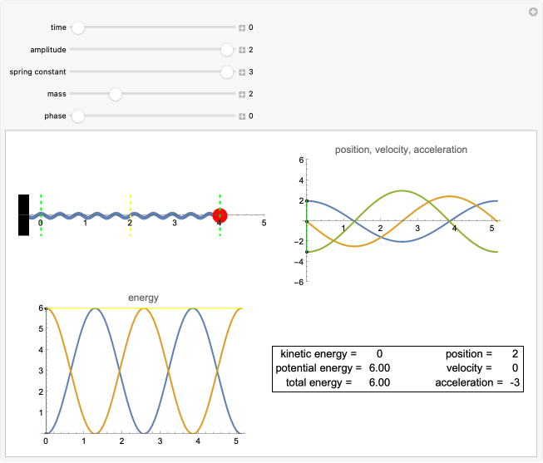543x463 pixels.
Task: Expand the spring constant slider controls
Action: 242,72
